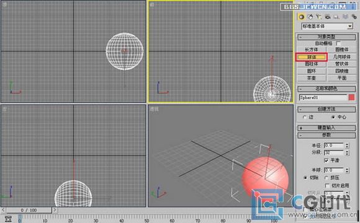Collapse the 对象类型 rollout
Viewport: 360px width, 223px height.
coord(326,37)
